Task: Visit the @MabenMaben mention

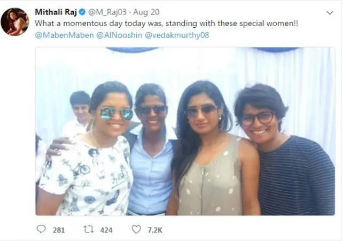Action: (x=64, y=35)
